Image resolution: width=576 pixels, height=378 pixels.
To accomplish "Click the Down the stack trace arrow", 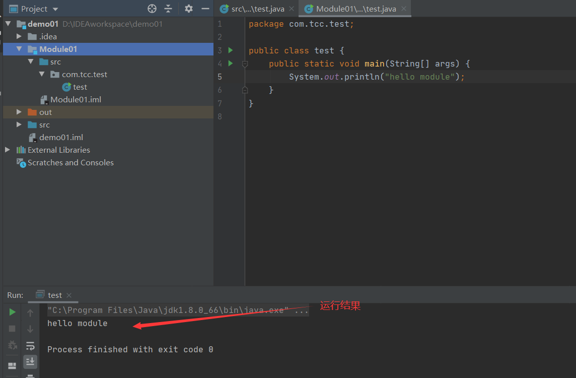I will [x=30, y=329].
